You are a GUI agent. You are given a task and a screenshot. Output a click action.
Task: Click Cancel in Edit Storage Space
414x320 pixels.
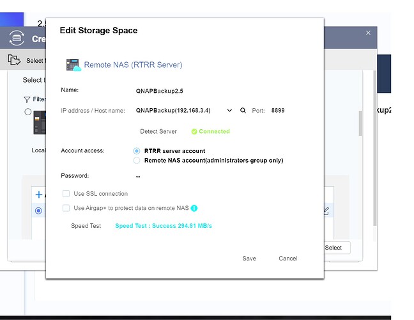(x=287, y=259)
